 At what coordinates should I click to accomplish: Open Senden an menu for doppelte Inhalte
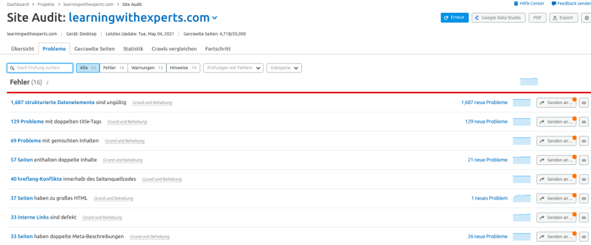coord(556,160)
